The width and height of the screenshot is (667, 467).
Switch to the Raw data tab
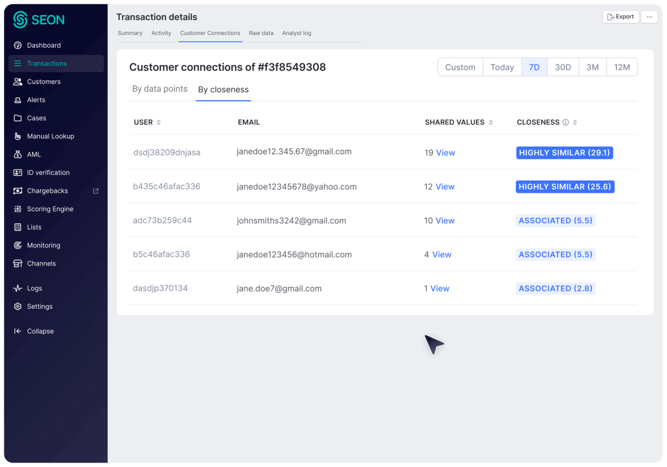pyautogui.click(x=261, y=33)
